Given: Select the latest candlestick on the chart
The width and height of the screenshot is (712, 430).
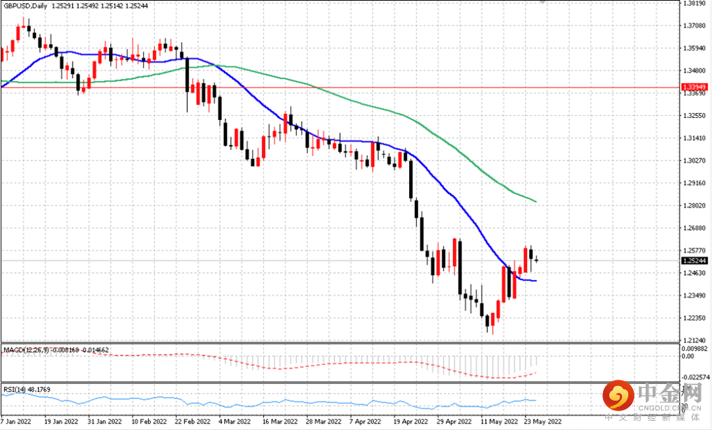Looking at the screenshot, I should (537, 260).
